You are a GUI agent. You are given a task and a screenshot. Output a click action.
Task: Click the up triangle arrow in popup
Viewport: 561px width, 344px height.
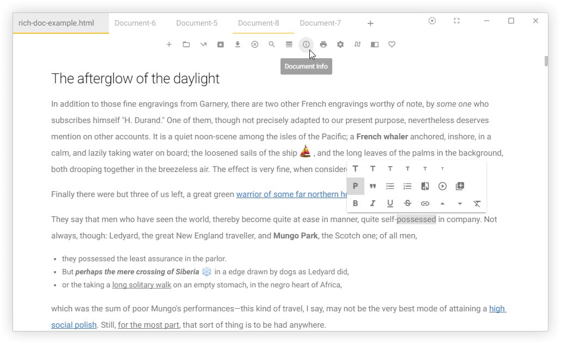(442, 204)
